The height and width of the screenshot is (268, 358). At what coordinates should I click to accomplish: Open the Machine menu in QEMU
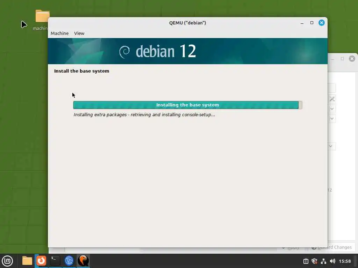(x=59, y=33)
